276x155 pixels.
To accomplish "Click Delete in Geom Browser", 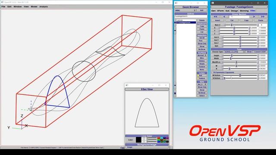I will 202,20.
